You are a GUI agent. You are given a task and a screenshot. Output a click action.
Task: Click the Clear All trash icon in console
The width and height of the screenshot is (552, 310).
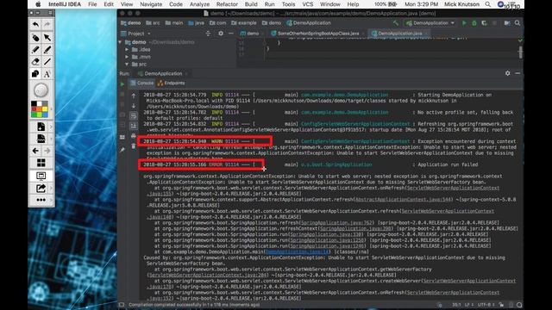[x=134, y=146]
